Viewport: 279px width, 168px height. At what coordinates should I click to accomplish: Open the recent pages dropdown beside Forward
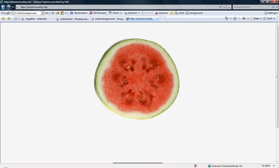pos(13,7)
